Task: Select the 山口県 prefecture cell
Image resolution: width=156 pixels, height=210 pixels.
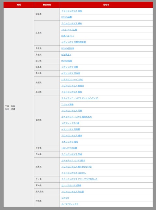Action: tap(47, 61)
